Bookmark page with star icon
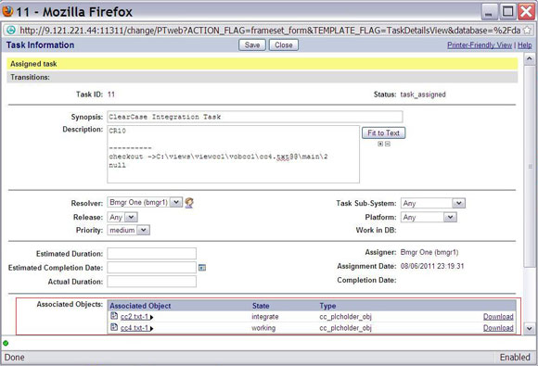The height and width of the screenshot is (366, 538). (527, 31)
